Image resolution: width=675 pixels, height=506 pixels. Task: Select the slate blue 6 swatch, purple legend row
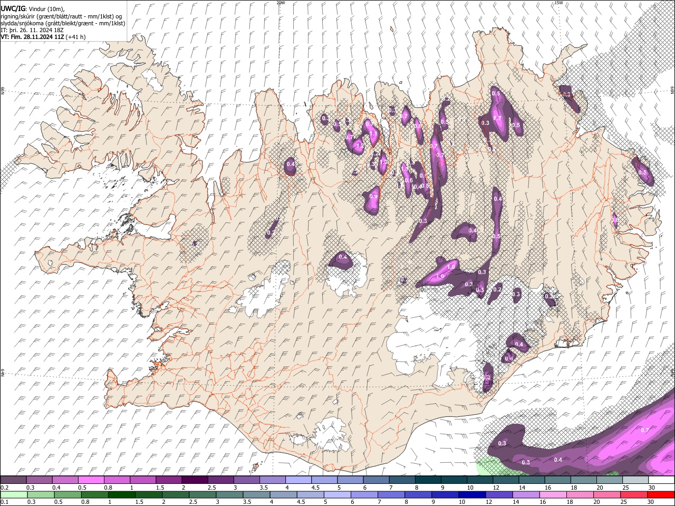point(377,480)
